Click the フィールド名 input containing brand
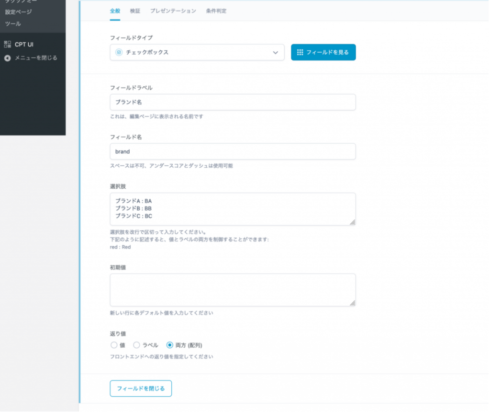Viewport: 490px width, 412px height. pos(233,151)
